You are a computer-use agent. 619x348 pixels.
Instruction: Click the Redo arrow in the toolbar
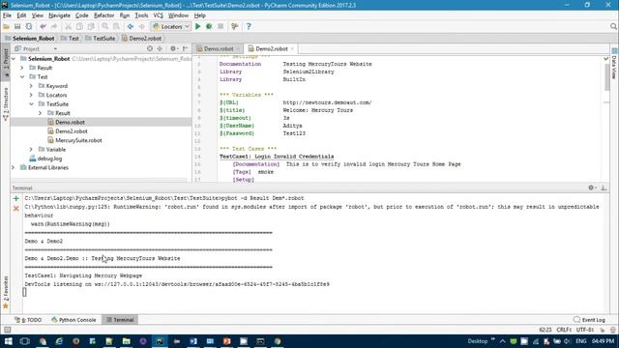tap(54, 26)
